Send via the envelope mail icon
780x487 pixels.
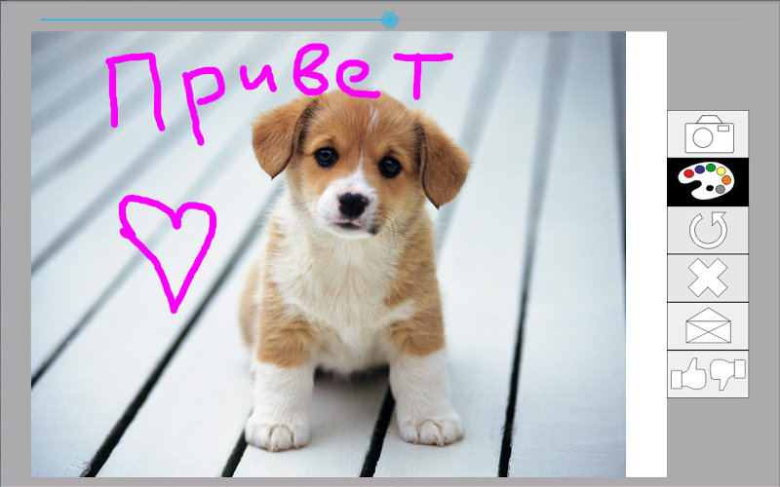(x=708, y=326)
